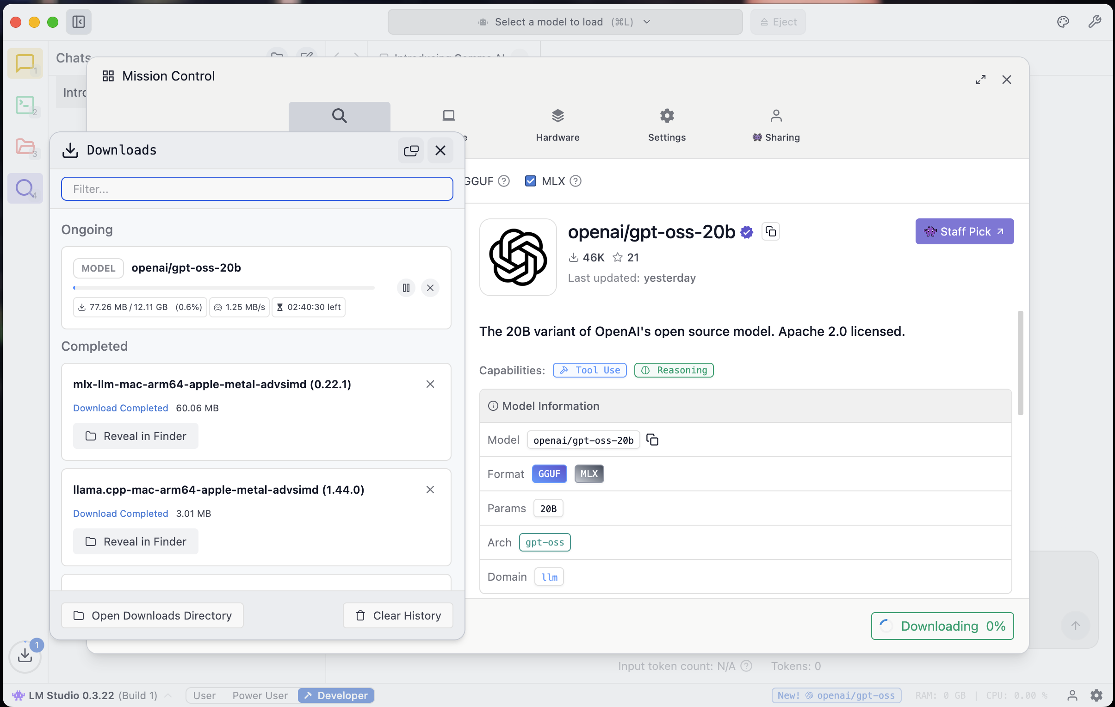
Task: Open the Discover magnifier sidebar icon
Action: 25,188
